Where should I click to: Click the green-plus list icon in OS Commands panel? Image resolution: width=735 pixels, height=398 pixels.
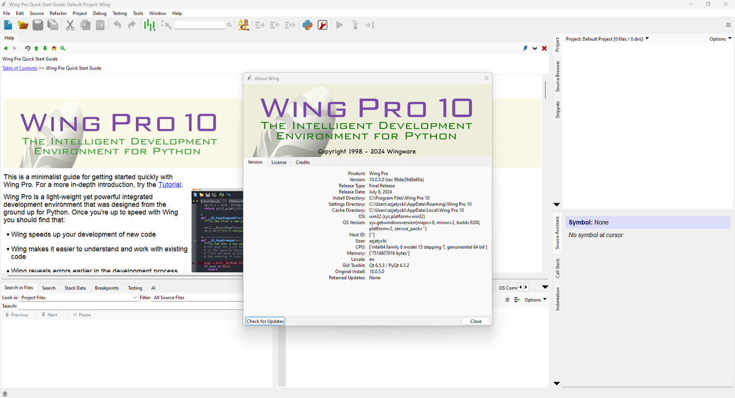(517, 300)
